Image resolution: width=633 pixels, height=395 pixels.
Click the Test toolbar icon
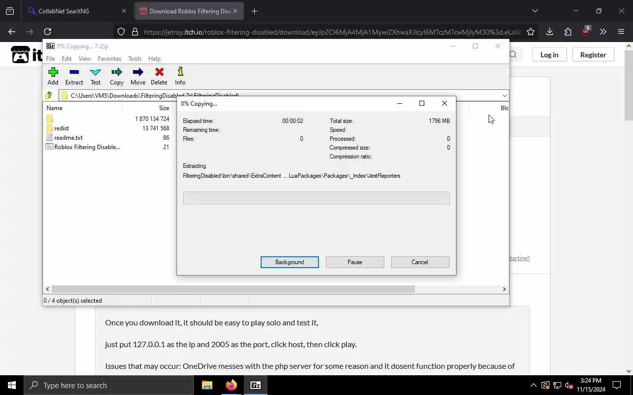pyautogui.click(x=95, y=76)
